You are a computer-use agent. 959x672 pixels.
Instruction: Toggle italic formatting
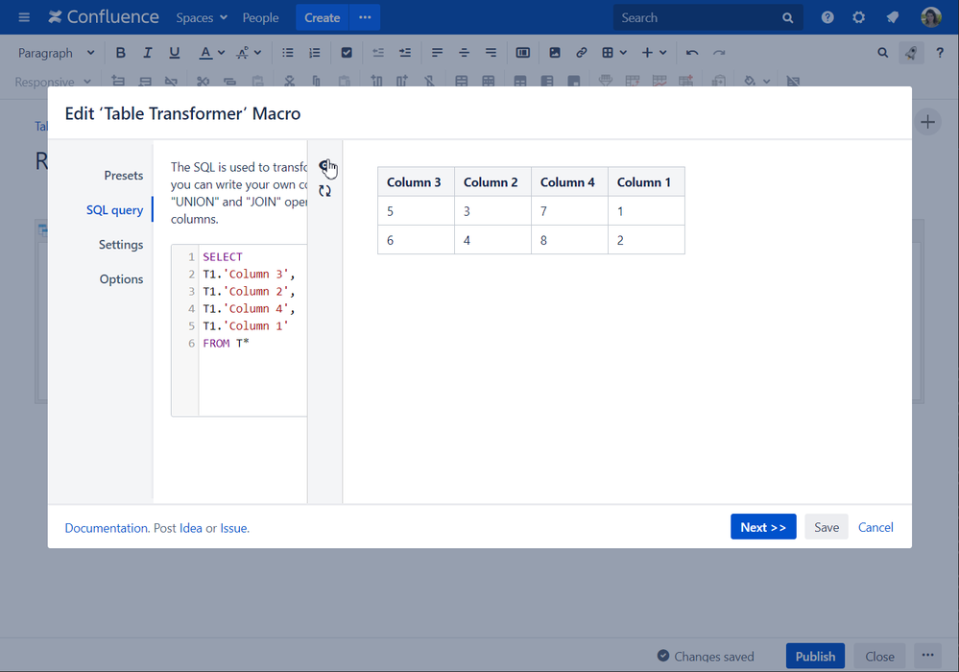[147, 53]
